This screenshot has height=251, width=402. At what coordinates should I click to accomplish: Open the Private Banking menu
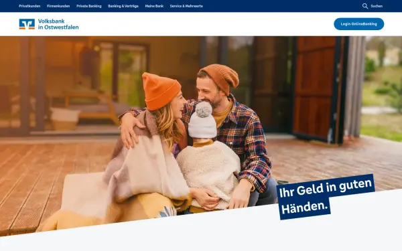click(89, 6)
